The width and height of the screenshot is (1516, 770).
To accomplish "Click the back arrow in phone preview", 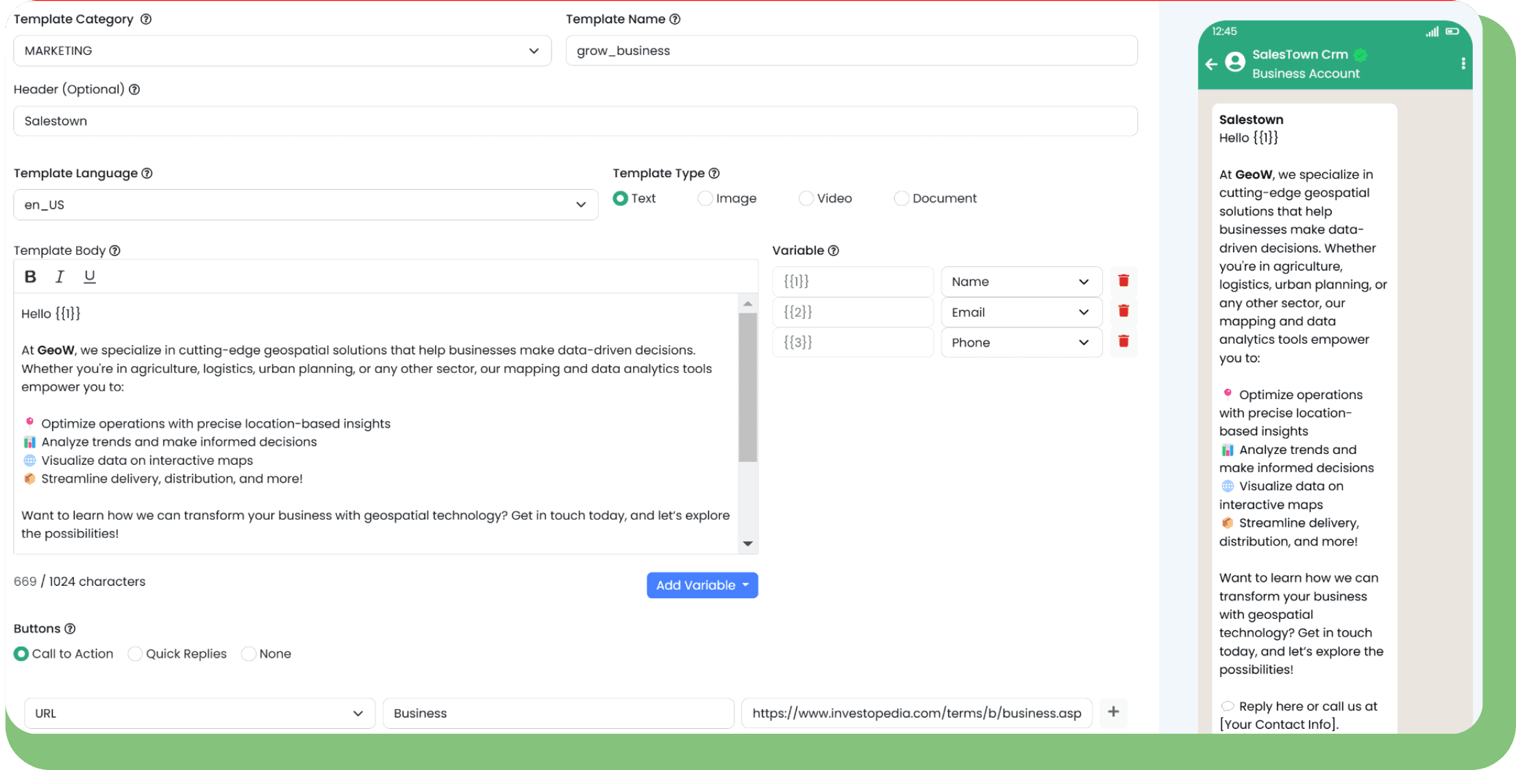I will pyautogui.click(x=1211, y=64).
